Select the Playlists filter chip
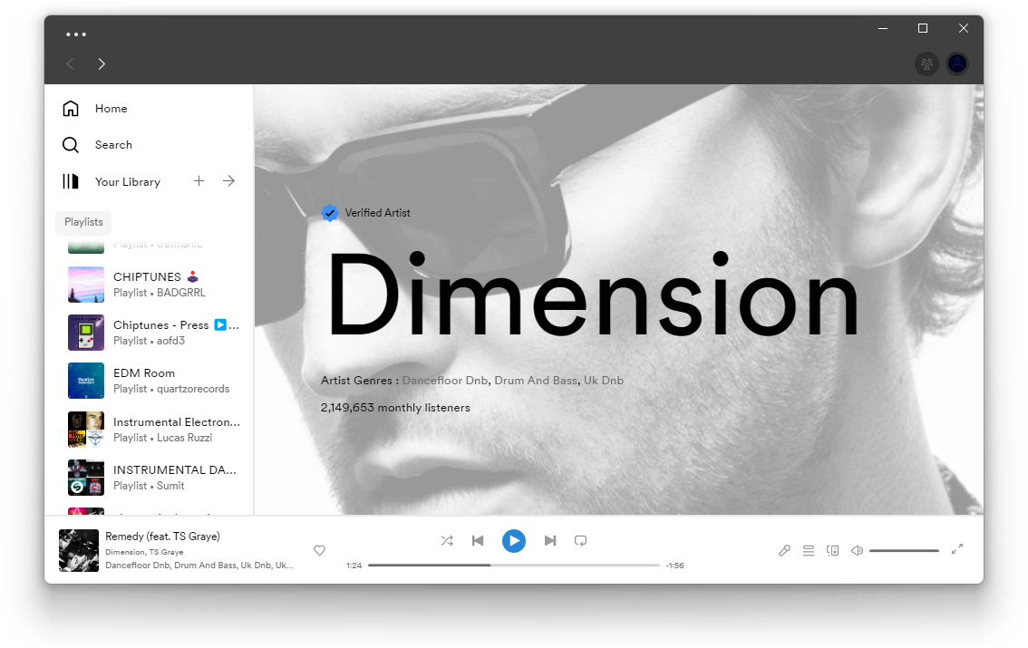 83,222
